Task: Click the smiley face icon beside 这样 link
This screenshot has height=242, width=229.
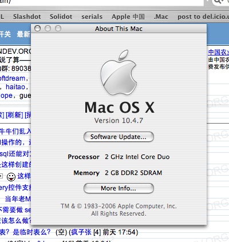Action: 11,177
